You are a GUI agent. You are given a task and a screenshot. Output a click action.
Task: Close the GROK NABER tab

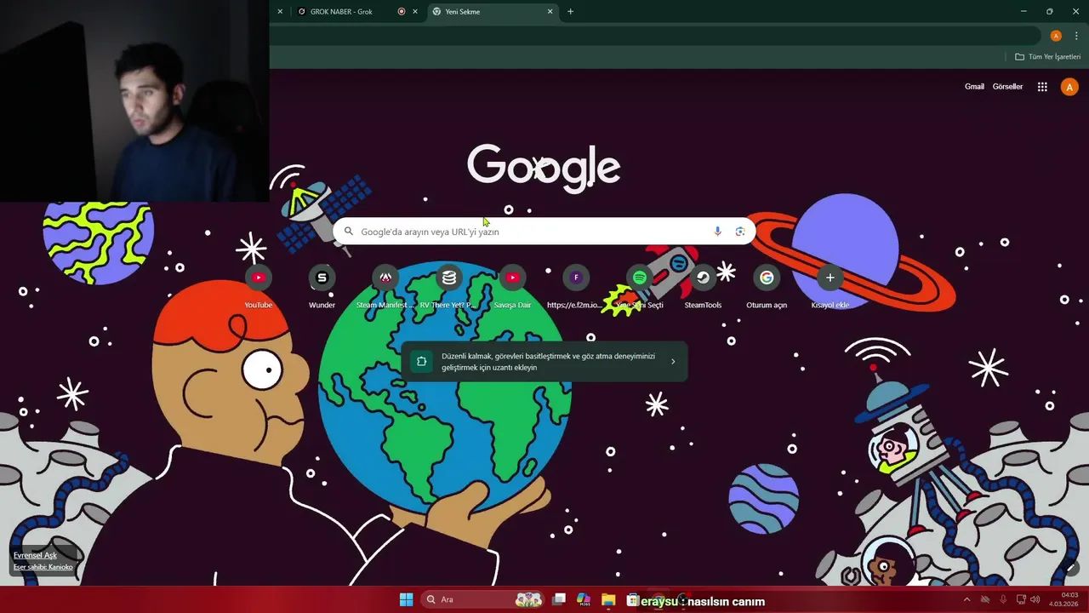click(415, 12)
